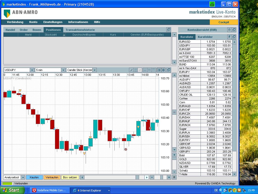Toggle the first circle marker display button
Screen dimensions: 258x194
click(x=159, y=70)
